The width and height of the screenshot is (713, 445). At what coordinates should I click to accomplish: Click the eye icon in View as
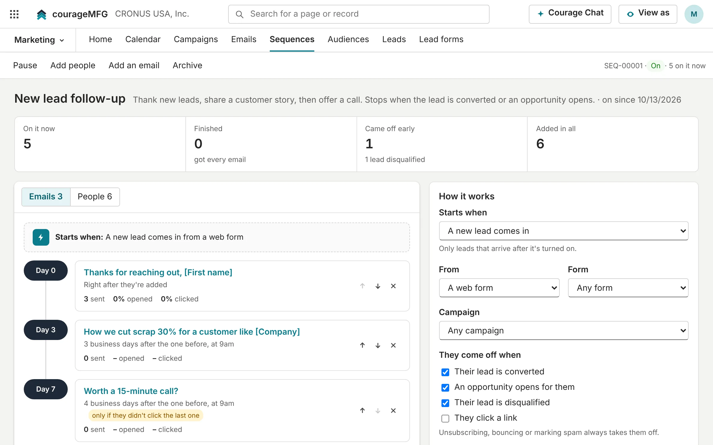630,14
